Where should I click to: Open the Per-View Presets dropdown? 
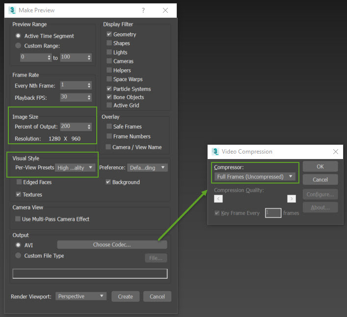[x=75, y=168]
